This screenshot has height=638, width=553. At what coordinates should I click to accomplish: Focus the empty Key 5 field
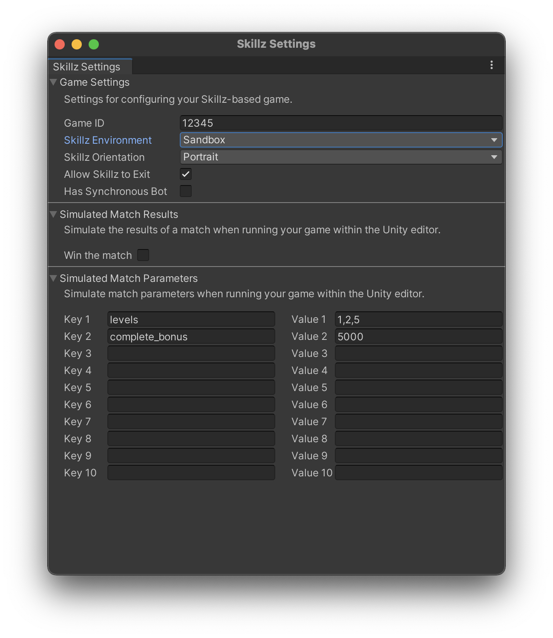(191, 388)
